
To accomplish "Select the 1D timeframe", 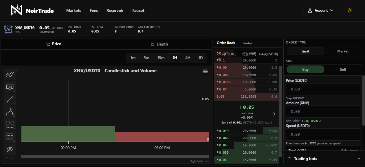I will 201,58.
